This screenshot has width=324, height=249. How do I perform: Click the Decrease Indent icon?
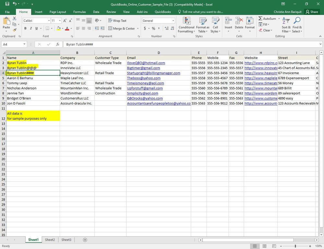[x=97, y=29]
